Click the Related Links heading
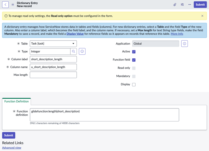 point(13,143)
